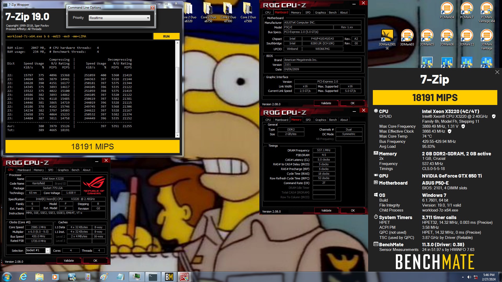Click the network icon in system tray
Screen dimensions: 502x282
click(x=476, y=277)
